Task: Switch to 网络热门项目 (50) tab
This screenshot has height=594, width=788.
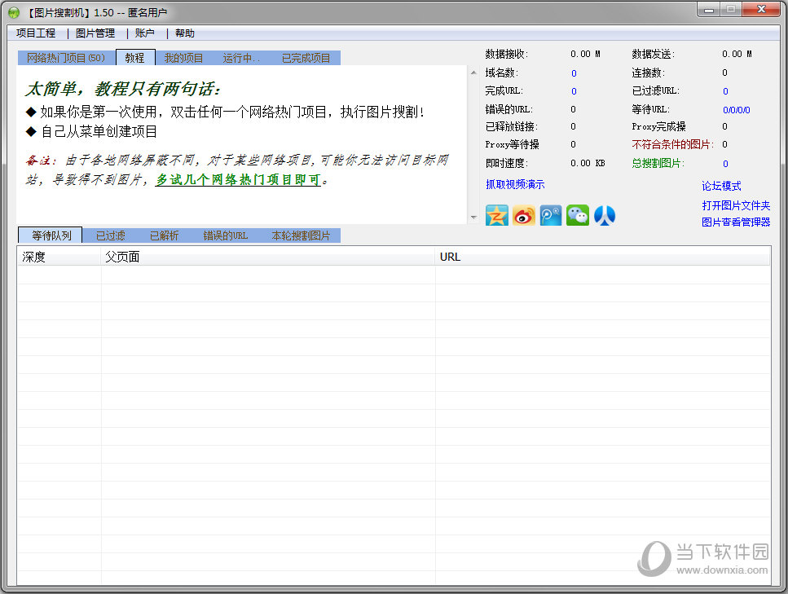Action: pyautogui.click(x=66, y=58)
